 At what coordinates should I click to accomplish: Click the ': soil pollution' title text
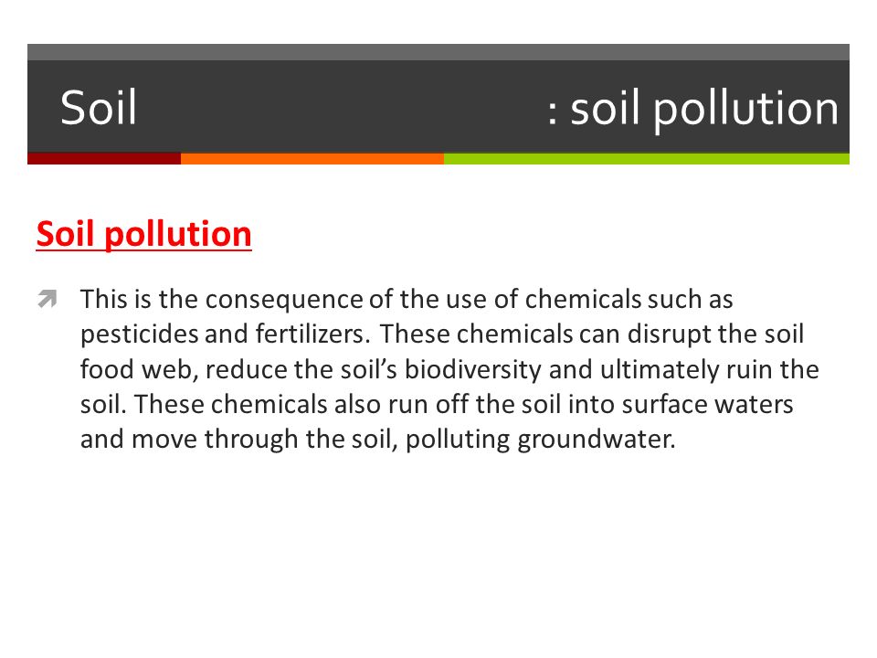(x=692, y=110)
